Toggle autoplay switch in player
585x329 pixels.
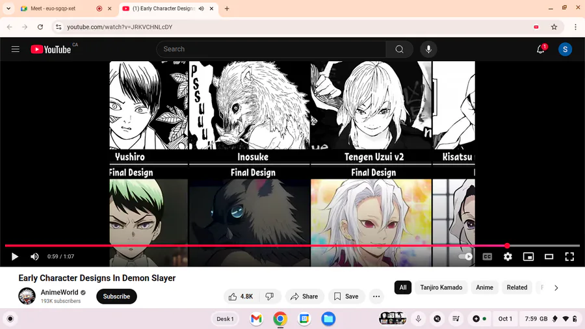coord(465,257)
